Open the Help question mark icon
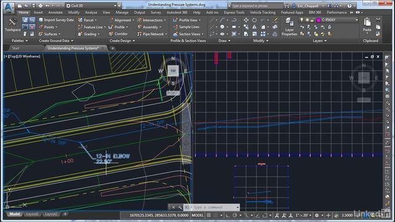The image size is (395, 222). point(349,6)
